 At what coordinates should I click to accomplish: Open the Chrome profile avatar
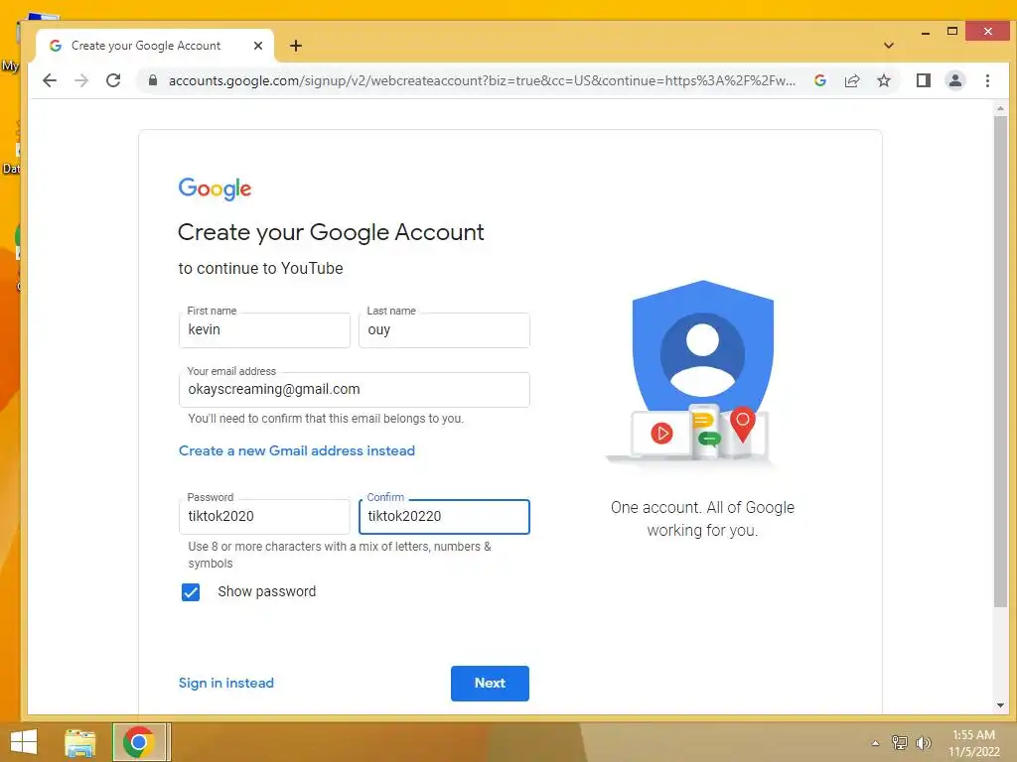pos(954,80)
